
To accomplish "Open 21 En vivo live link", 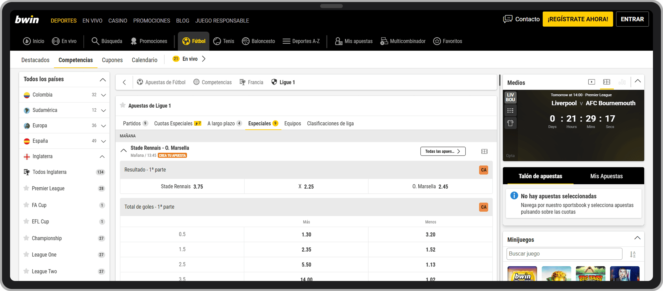I will click(189, 59).
